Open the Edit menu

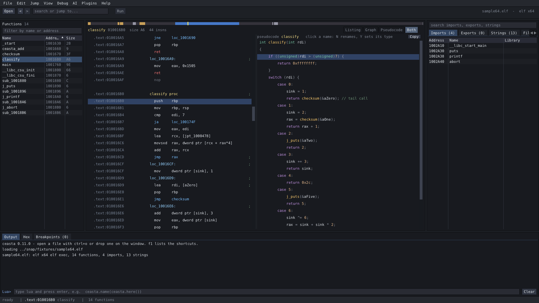point(21,3)
